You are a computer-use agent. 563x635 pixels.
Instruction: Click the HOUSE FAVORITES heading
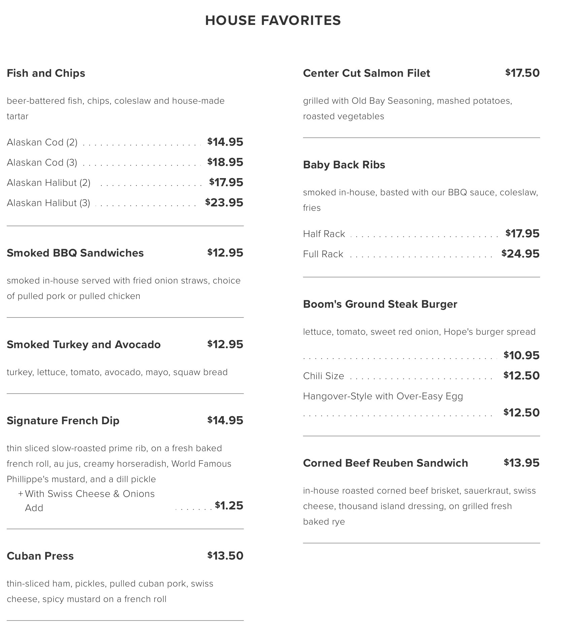(x=273, y=20)
